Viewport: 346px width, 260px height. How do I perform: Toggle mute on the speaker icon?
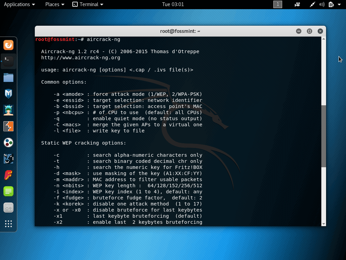(x=322, y=4)
